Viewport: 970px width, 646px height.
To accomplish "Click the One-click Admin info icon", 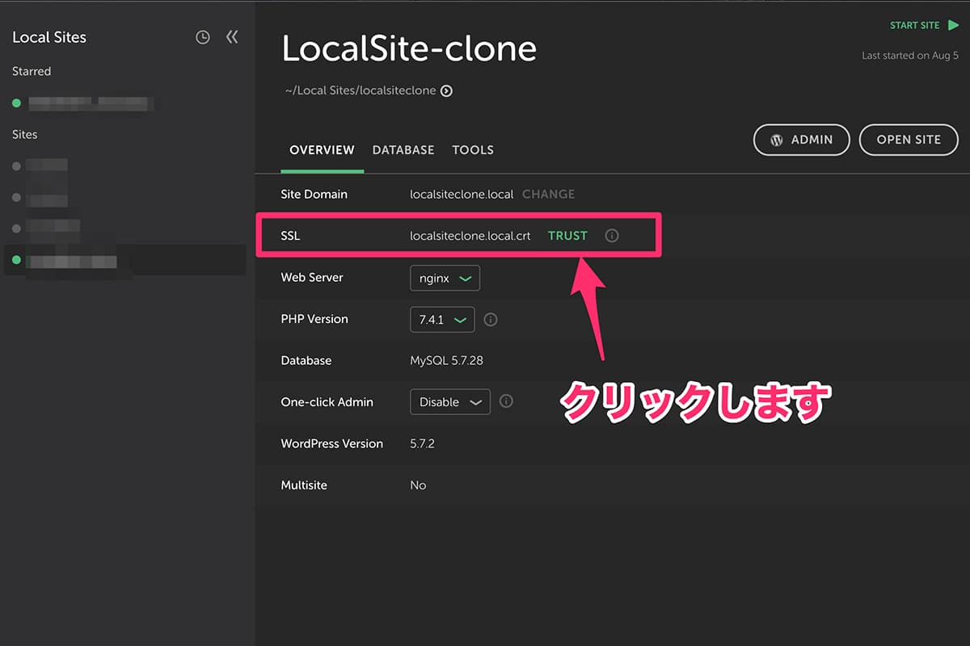I will coord(506,401).
